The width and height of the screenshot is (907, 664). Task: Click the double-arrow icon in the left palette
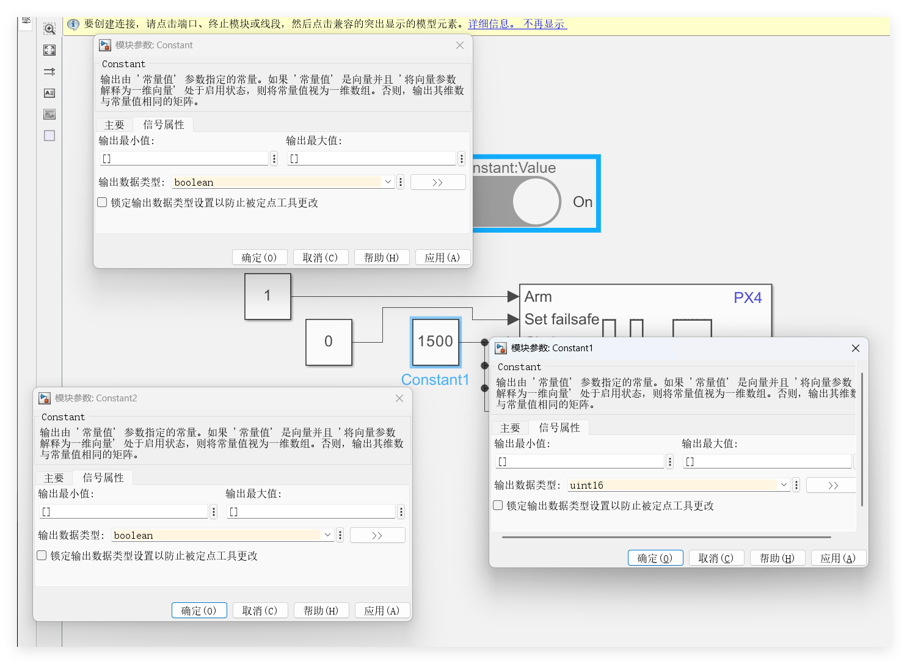pos(49,71)
